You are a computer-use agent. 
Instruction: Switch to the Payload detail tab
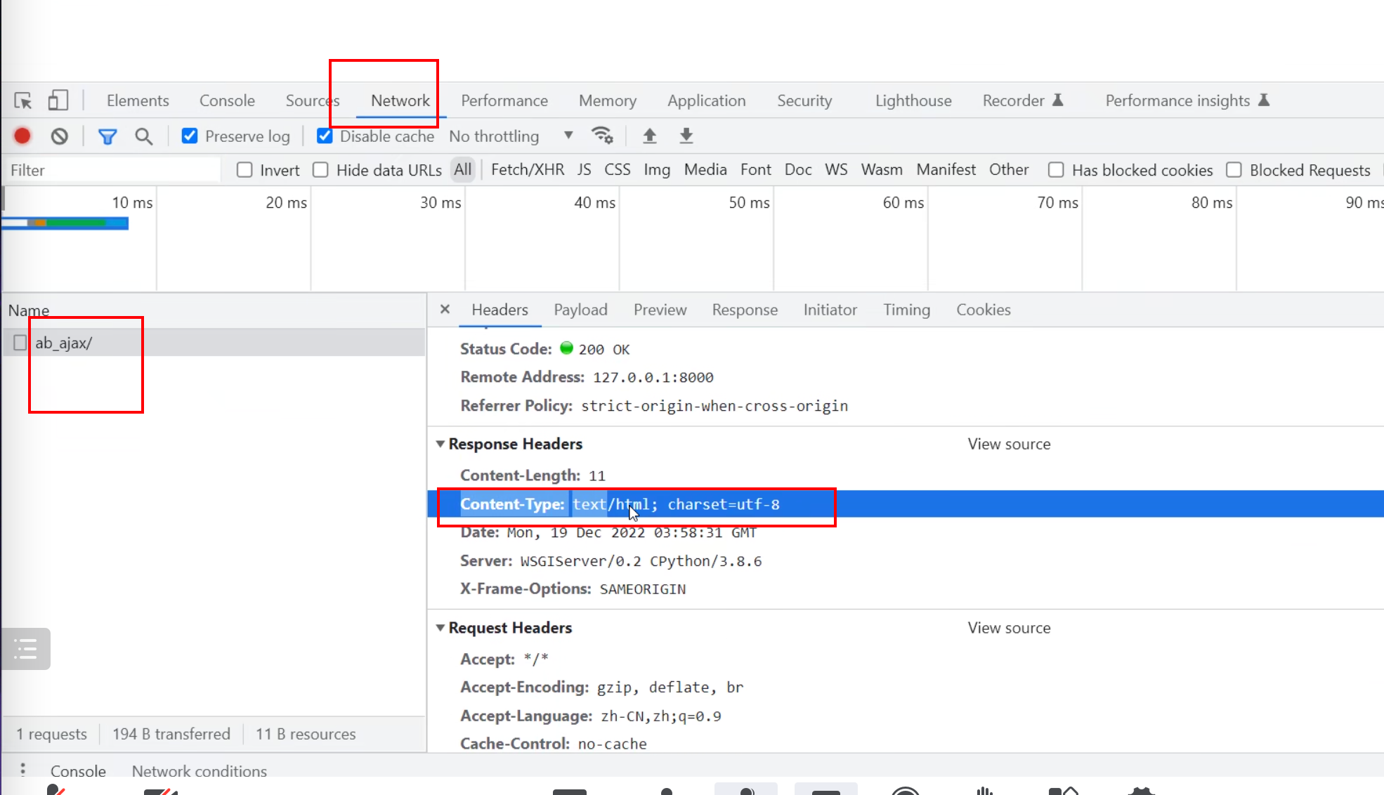[x=580, y=310]
